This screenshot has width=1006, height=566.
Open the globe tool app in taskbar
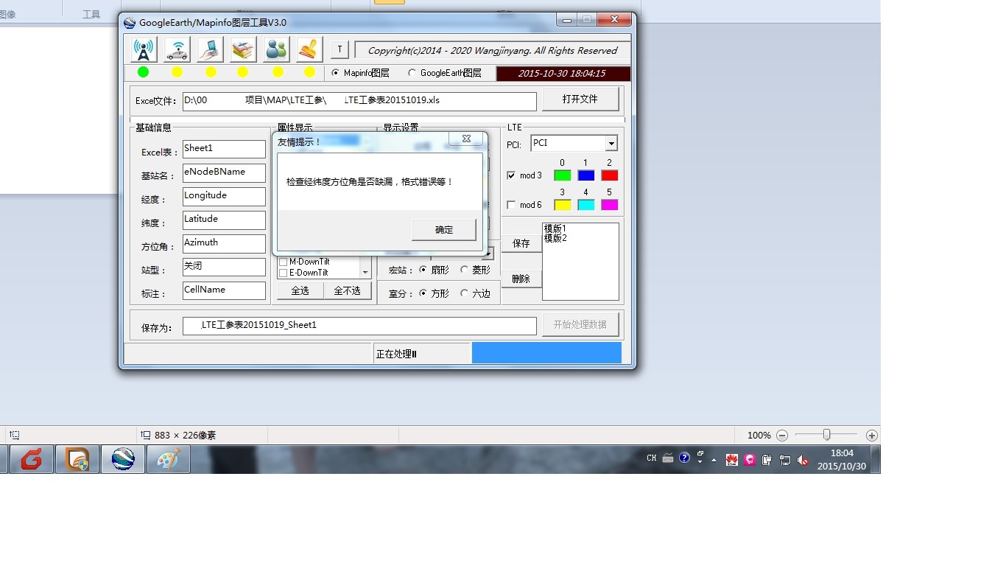click(x=123, y=459)
